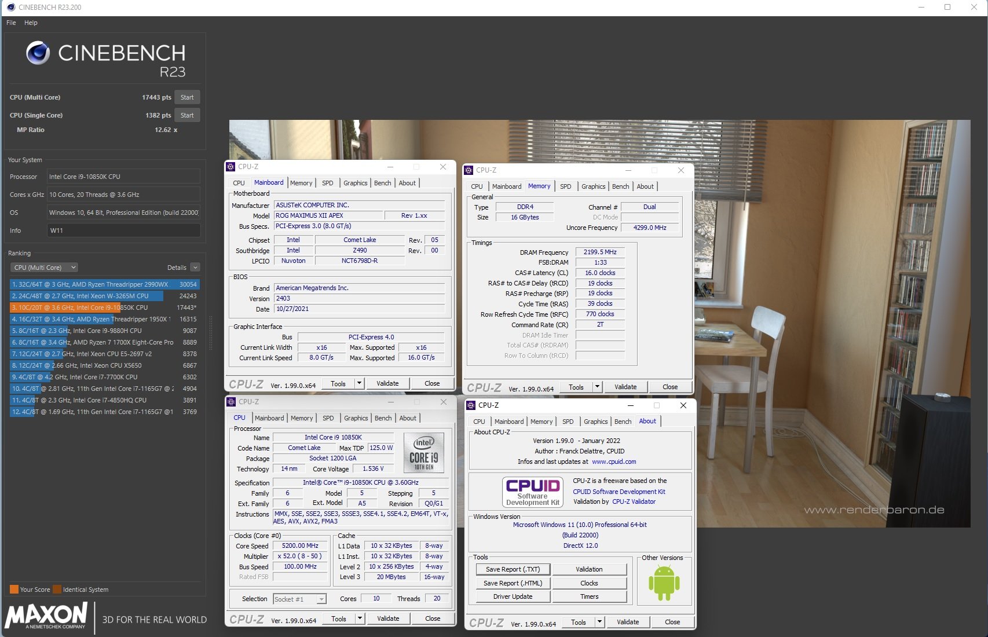988x637 pixels.
Task: Click the Core Speed 5200.00 MHz value
Action: 300,546
